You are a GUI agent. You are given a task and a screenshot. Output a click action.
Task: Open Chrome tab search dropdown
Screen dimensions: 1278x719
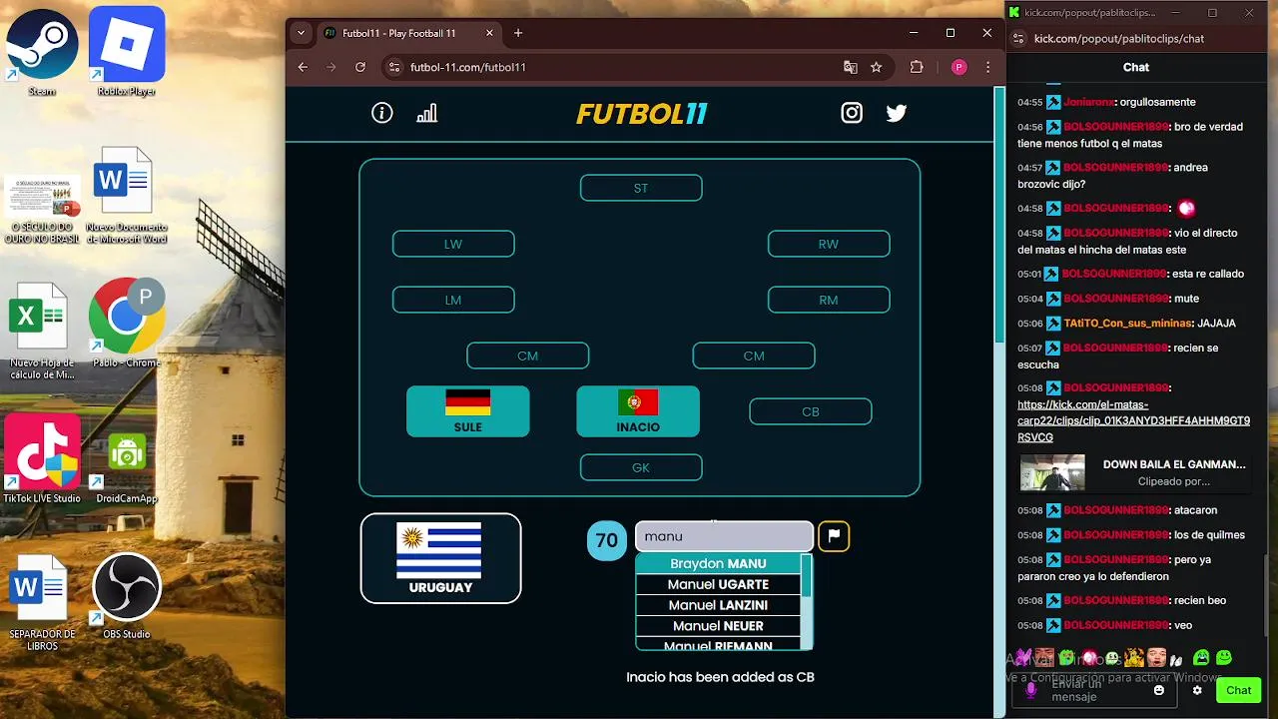click(x=301, y=33)
